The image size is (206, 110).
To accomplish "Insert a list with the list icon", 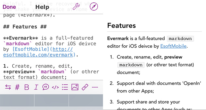I will [x=65, y=87].
